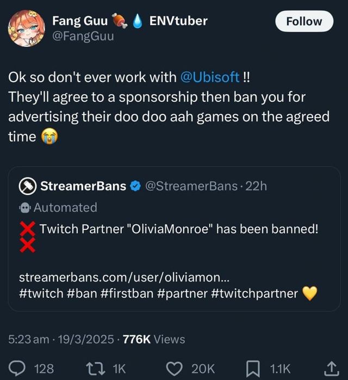Click the @FangGuu handle

[x=83, y=38]
